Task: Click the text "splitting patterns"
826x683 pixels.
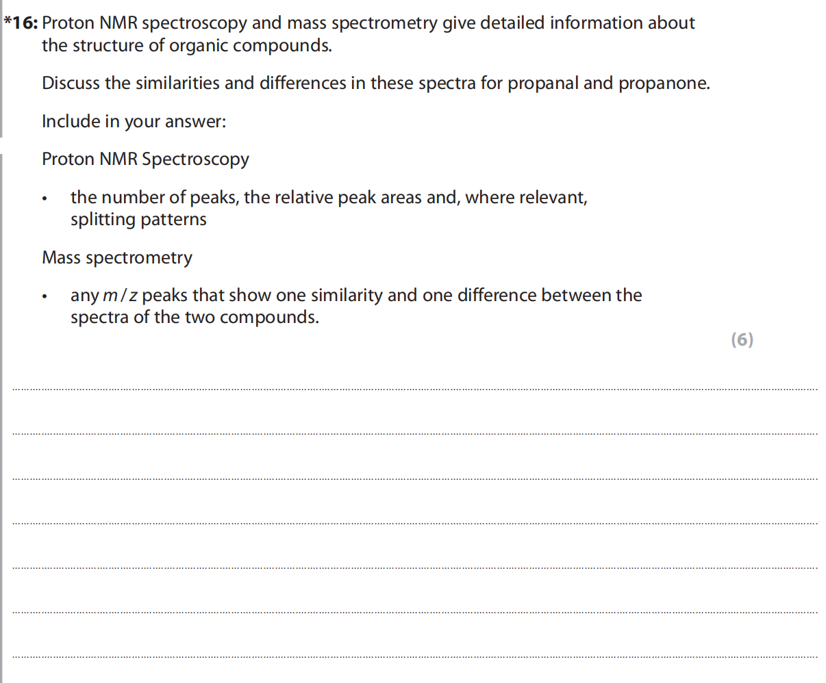Action: point(138,220)
